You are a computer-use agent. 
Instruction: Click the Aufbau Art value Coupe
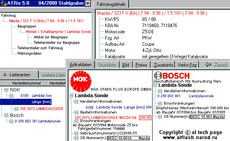[148, 44]
